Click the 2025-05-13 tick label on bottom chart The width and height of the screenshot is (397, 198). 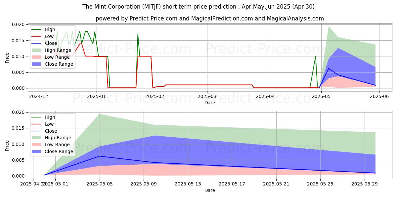point(188,184)
